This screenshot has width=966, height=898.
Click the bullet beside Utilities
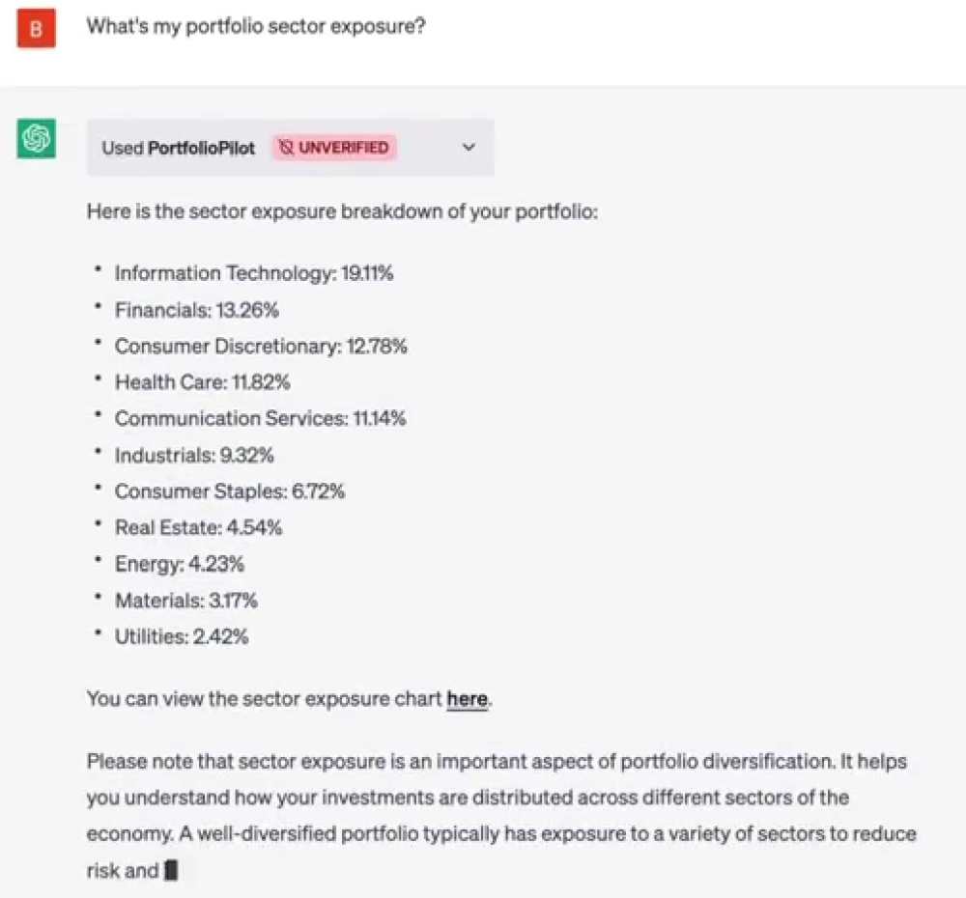pyautogui.click(x=98, y=633)
